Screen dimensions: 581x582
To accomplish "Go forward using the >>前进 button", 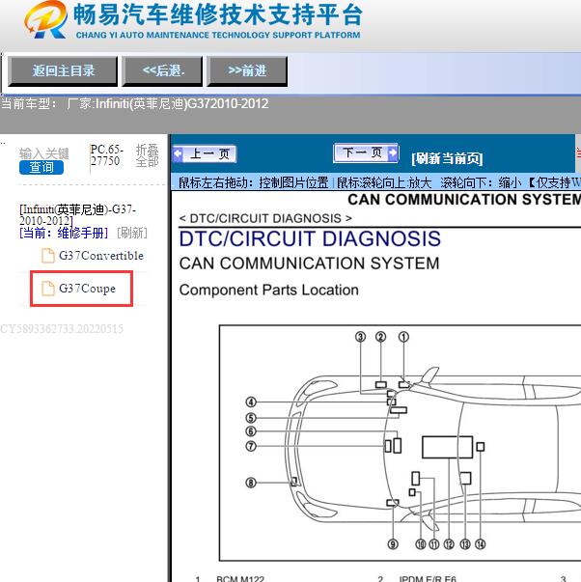I will tap(247, 70).
